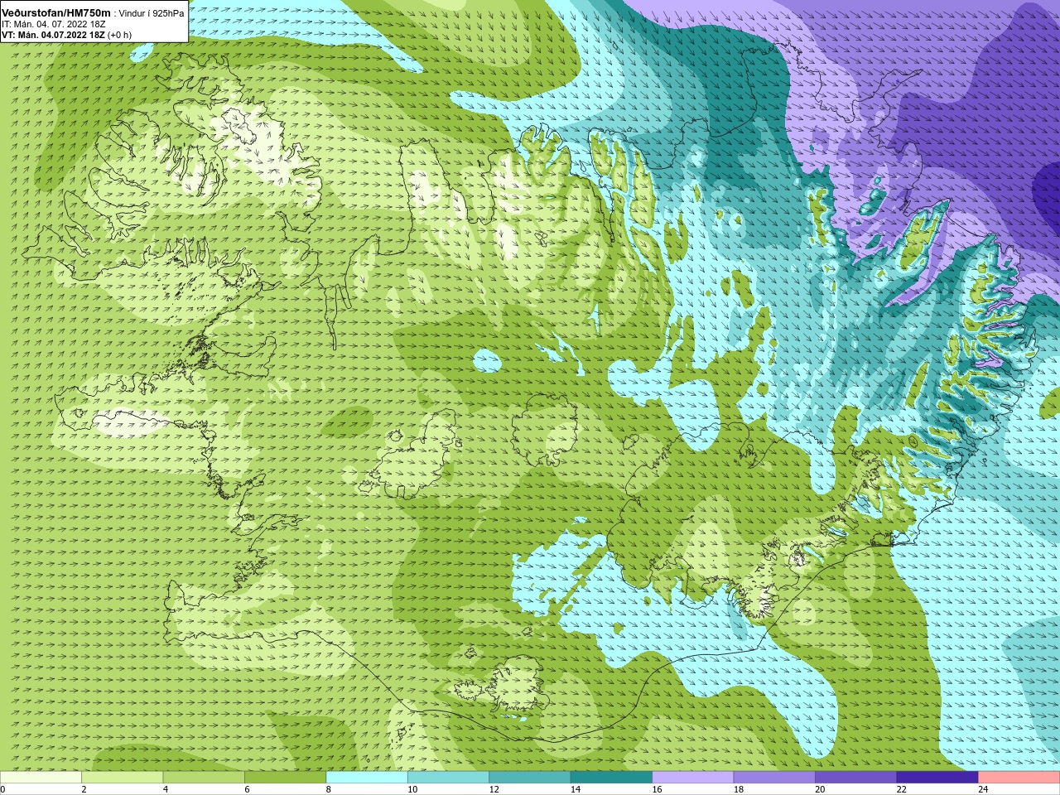
Task: Click the 'Vindur í 925hPa' label
Action: tap(152, 13)
